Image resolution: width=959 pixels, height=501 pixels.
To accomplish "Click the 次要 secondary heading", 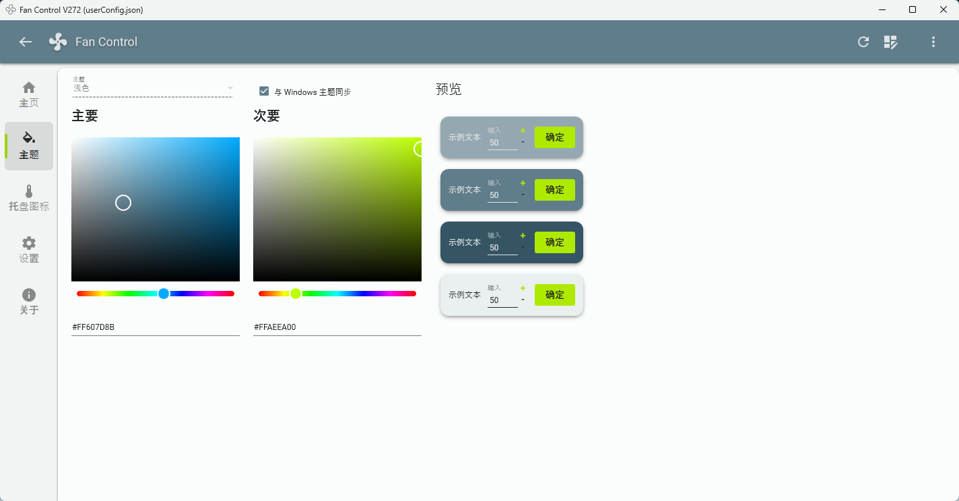I will click(267, 116).
